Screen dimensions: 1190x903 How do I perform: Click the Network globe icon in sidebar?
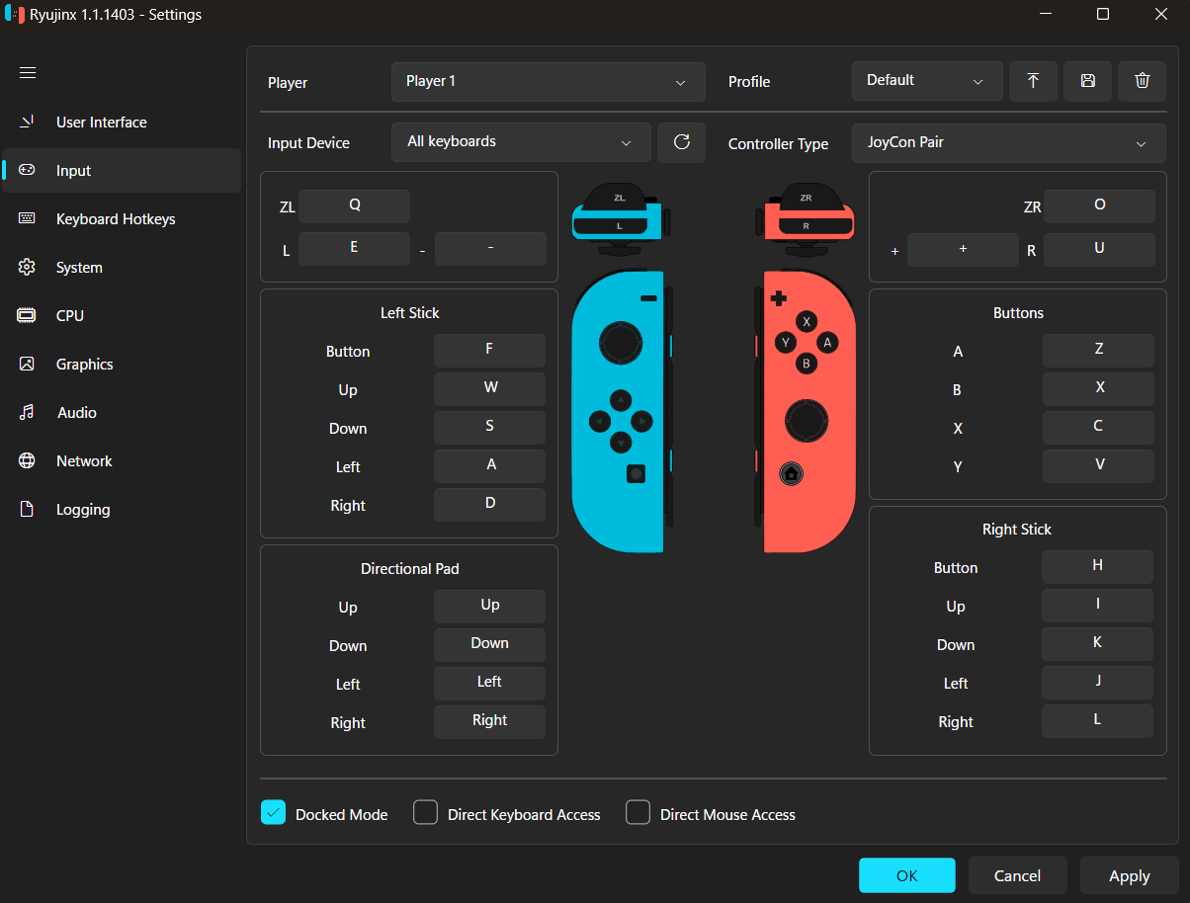click(27, 461)
